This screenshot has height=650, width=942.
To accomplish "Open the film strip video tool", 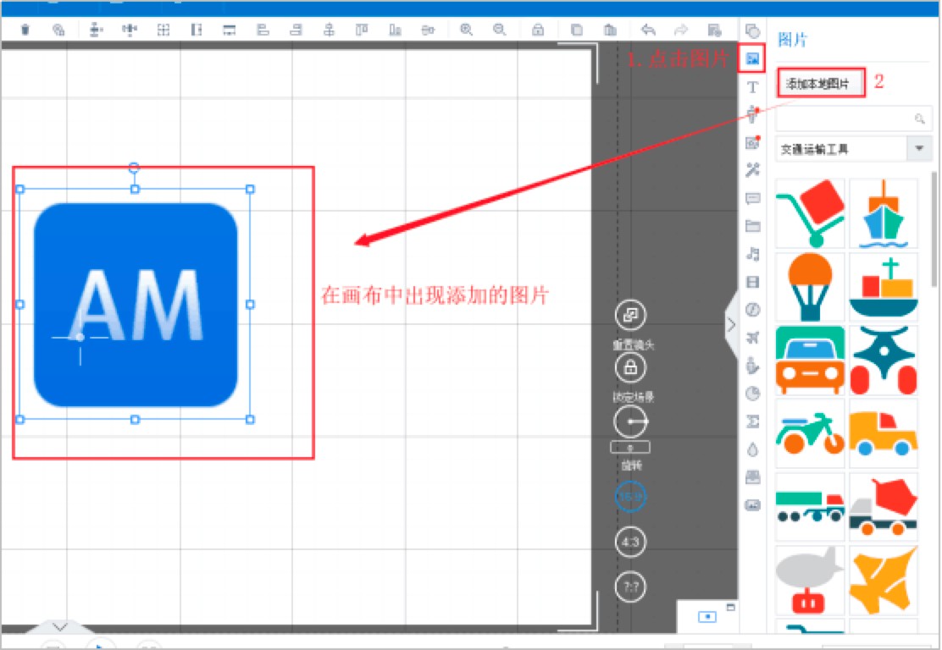I will (752, 282).
